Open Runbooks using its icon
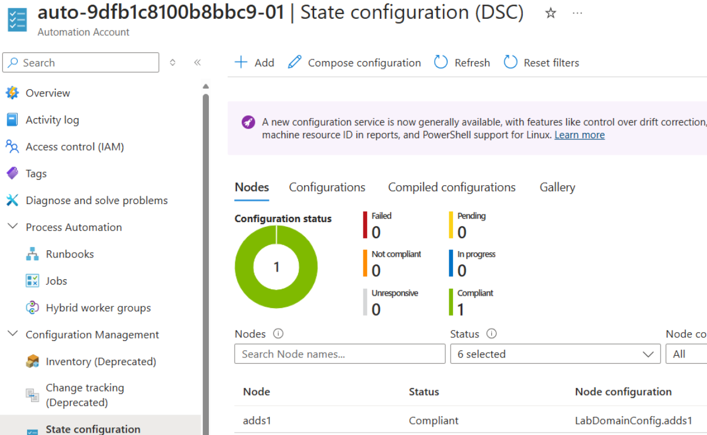The height and width of the screenshot is (435, 707). coord(32,254)
